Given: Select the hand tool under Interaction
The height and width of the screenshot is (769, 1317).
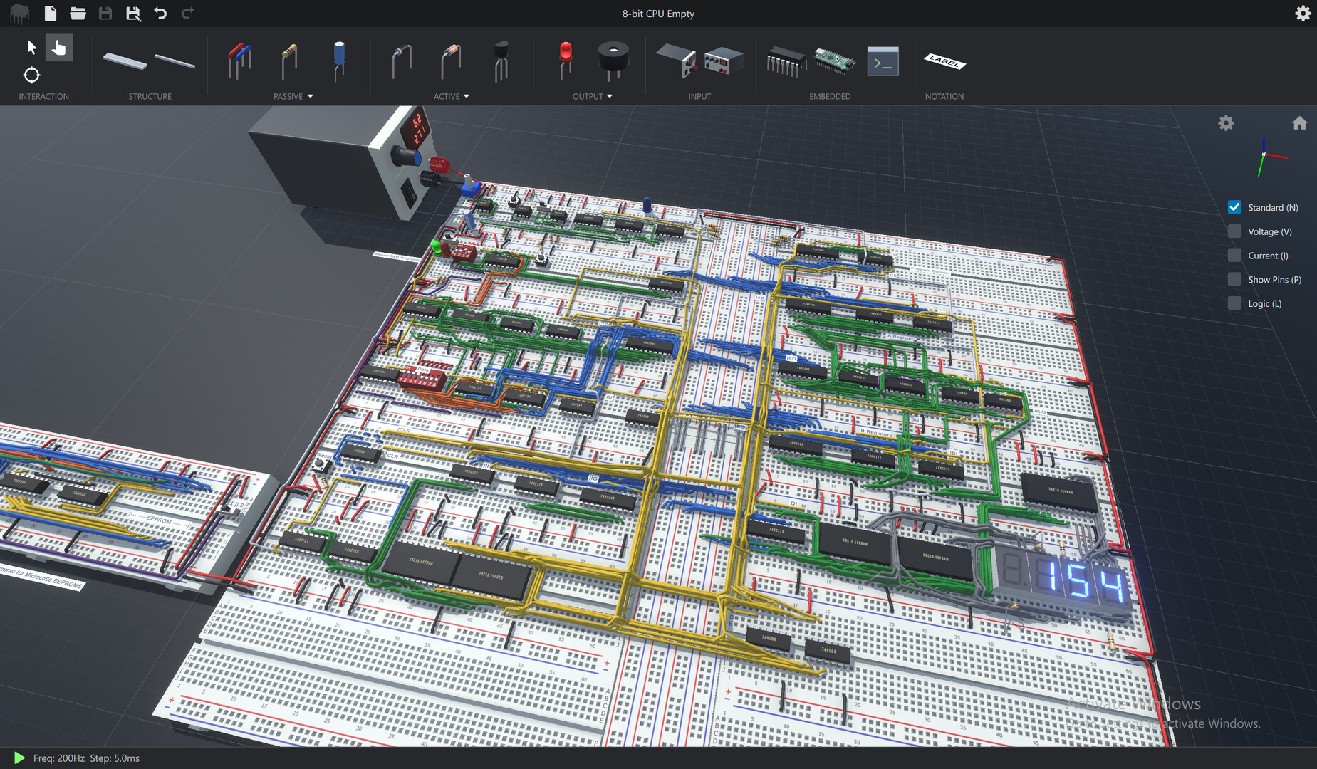Looking at the screenshot, I should (59, 47).
